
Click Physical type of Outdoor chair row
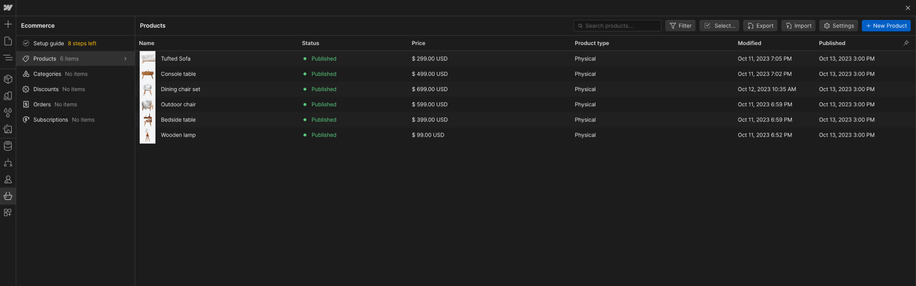tap(585, 104)
